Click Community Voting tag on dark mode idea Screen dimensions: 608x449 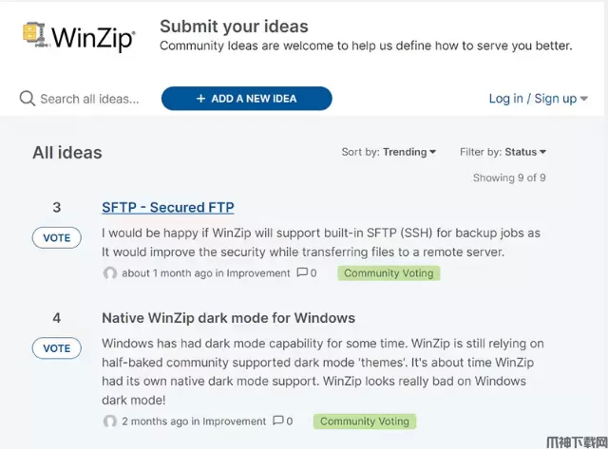point(365,421)
